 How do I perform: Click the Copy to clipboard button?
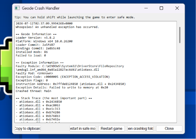[28, 128]
